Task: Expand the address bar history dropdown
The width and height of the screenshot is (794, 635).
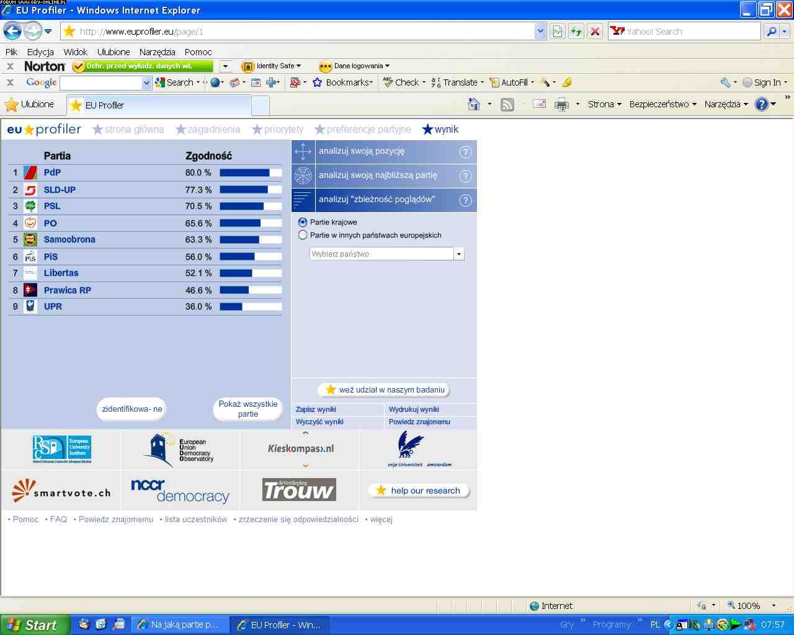Action: [540, 32]
